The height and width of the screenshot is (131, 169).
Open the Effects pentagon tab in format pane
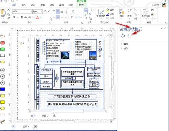tap(130, 36)
